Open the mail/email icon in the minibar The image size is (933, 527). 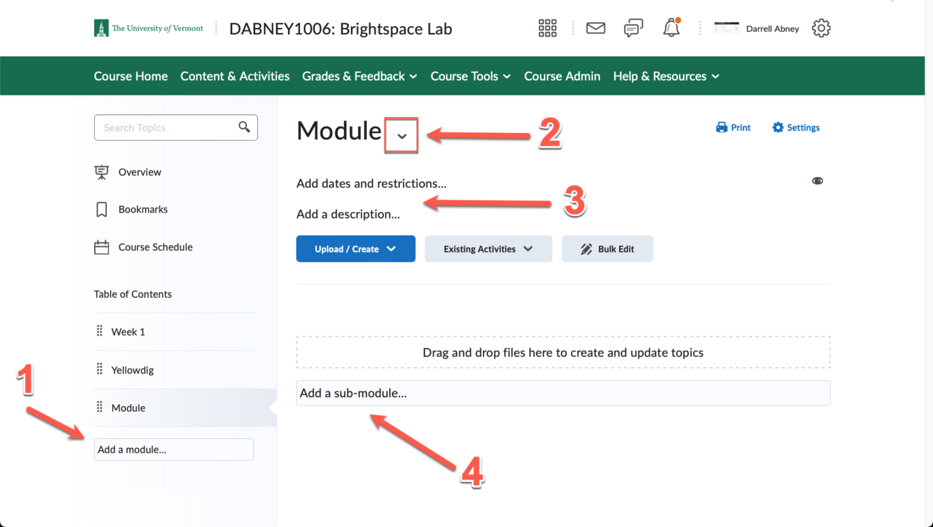[596, 28]
